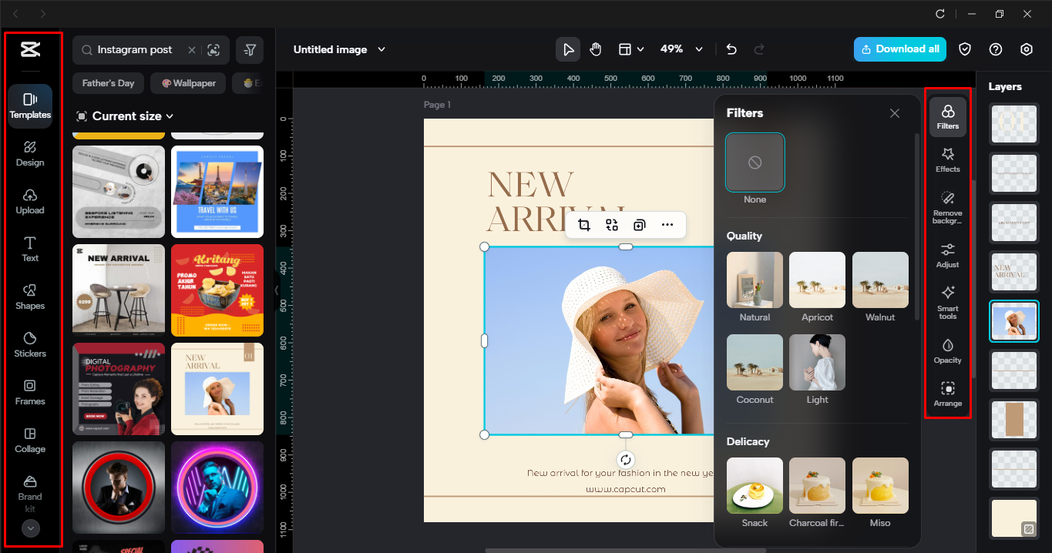Open the Frames panel
This screenshot has width=1052, height=553.
coord(29,394)
